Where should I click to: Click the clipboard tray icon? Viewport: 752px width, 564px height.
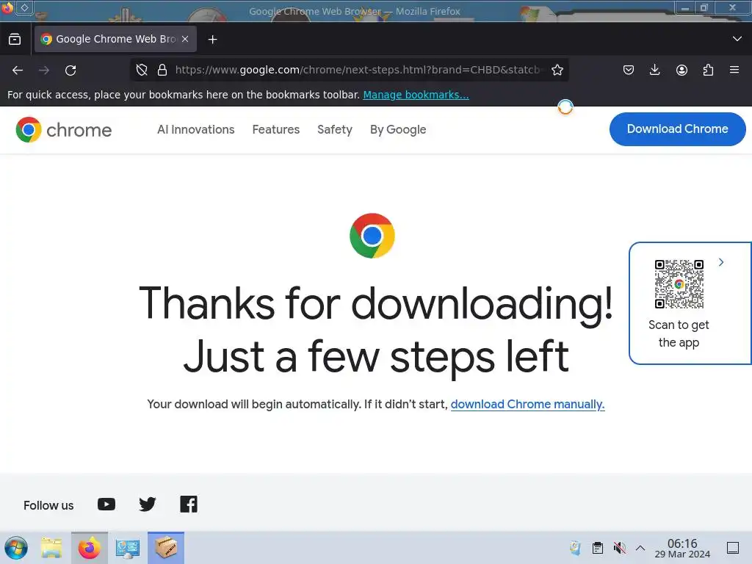(x=598, y=548)
